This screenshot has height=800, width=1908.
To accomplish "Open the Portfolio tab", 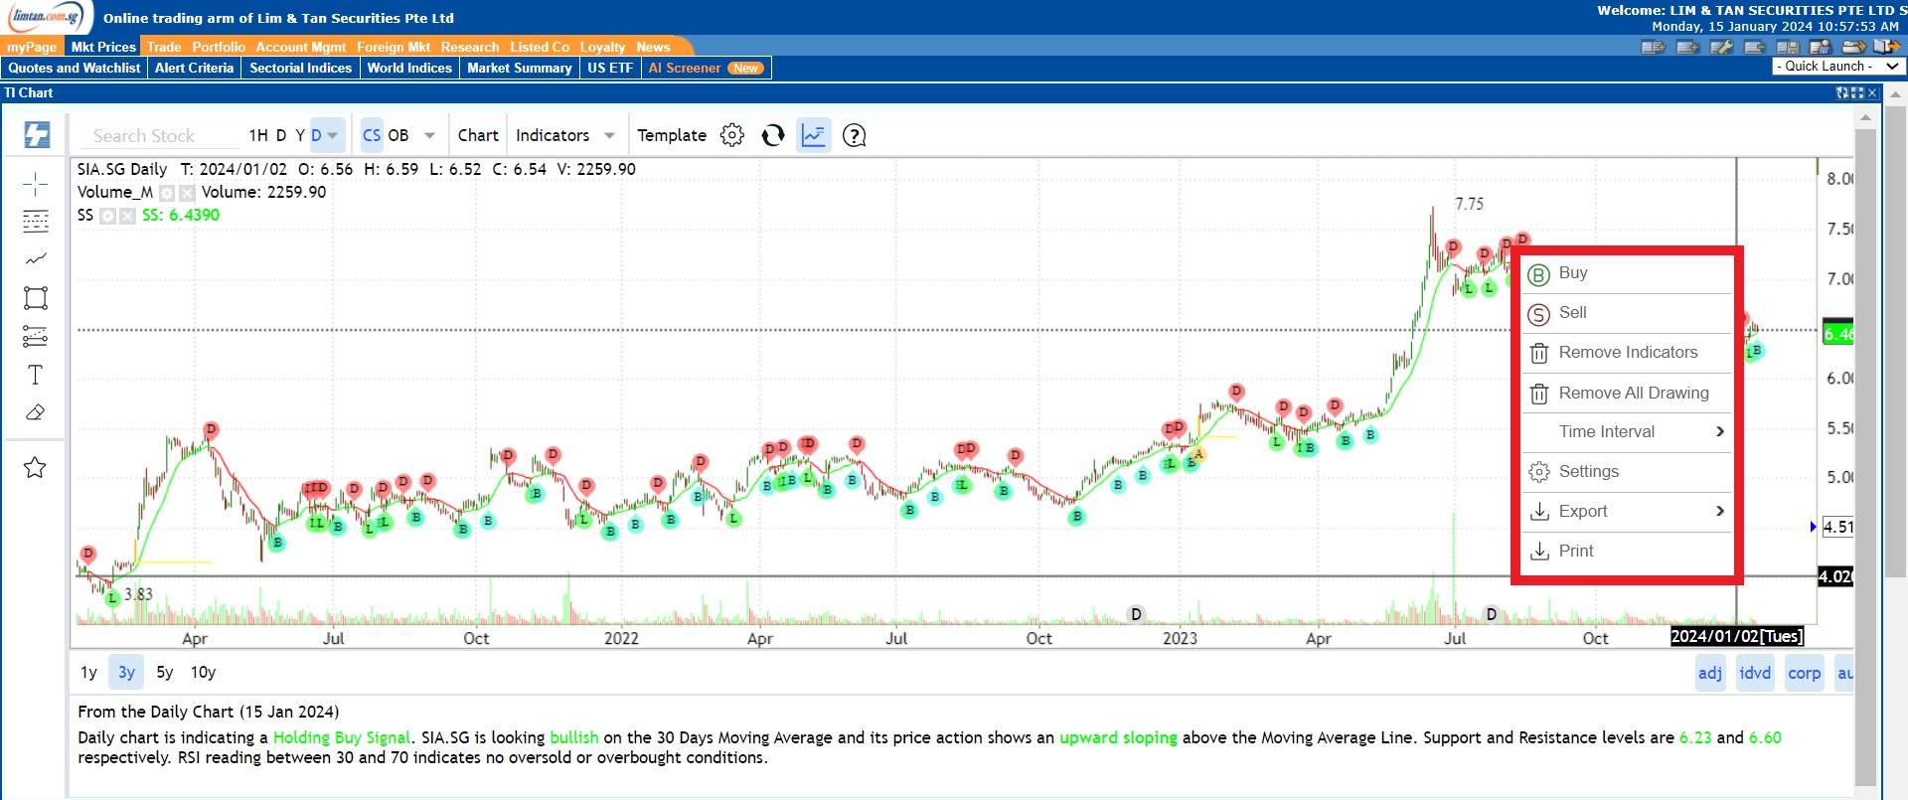I will (219, 47).
